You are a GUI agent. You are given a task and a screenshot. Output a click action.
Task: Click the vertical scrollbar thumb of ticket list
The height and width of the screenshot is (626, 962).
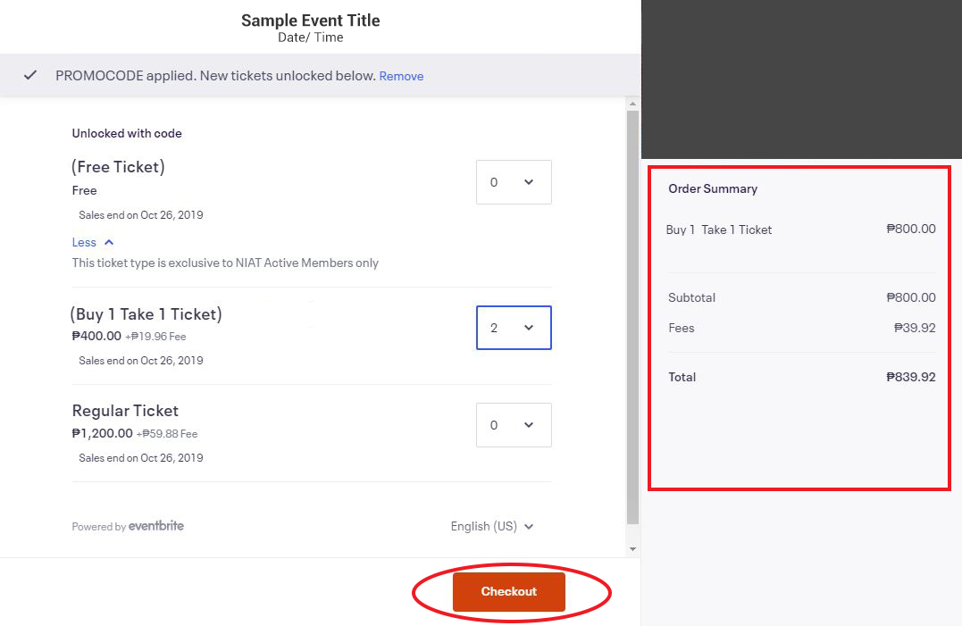pos(632,317)
